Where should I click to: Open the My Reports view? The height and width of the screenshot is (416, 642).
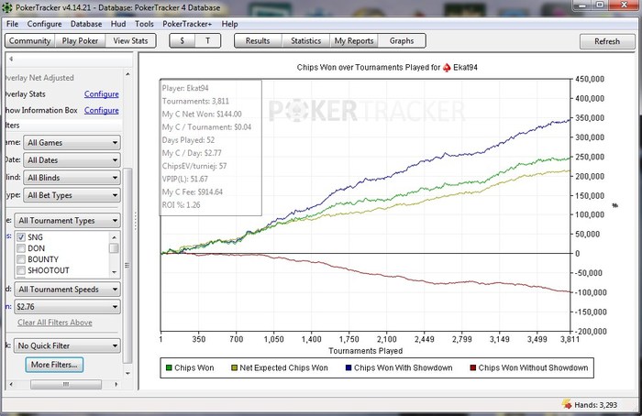354,41
